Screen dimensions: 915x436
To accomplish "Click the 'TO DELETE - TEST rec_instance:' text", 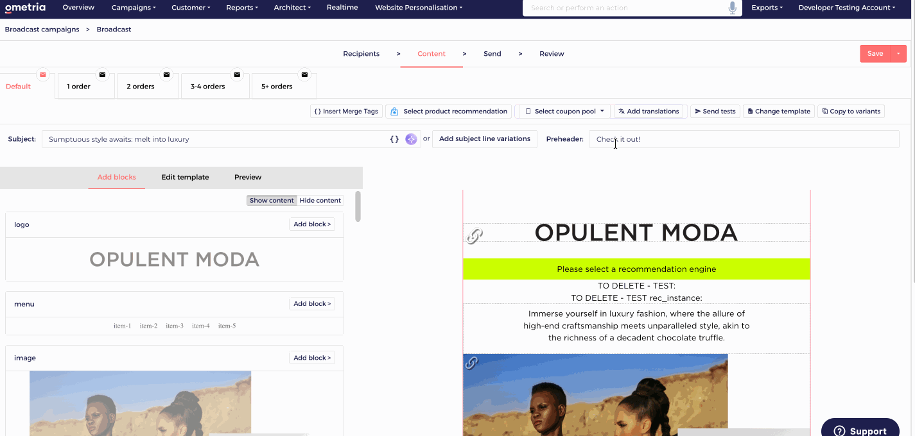I will pyautogui.click(x=636, y=298).
